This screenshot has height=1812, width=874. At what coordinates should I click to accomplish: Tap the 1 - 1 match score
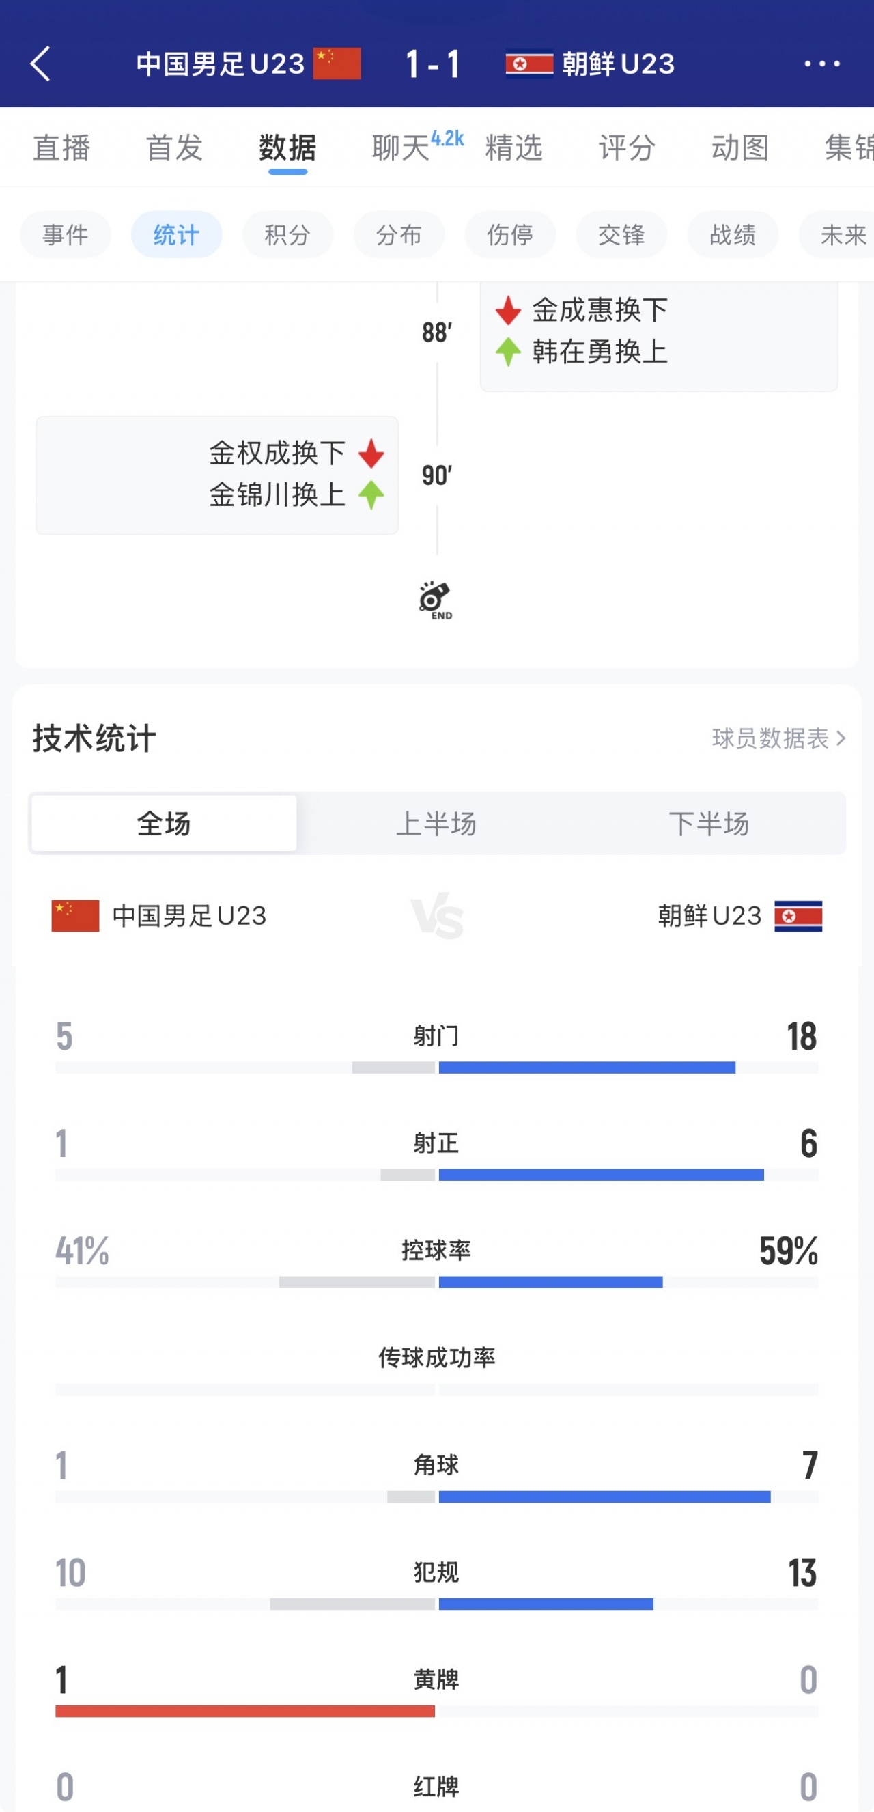point(433,64)
